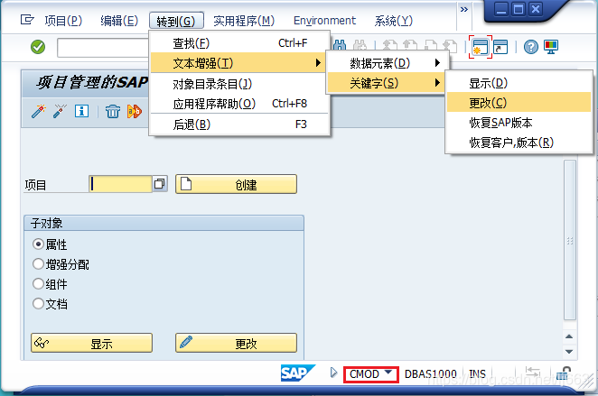Image resolution: width=598 pixels, height=396 pixels.
Task: Click the blue Information icon
Action: click(81, 111)
